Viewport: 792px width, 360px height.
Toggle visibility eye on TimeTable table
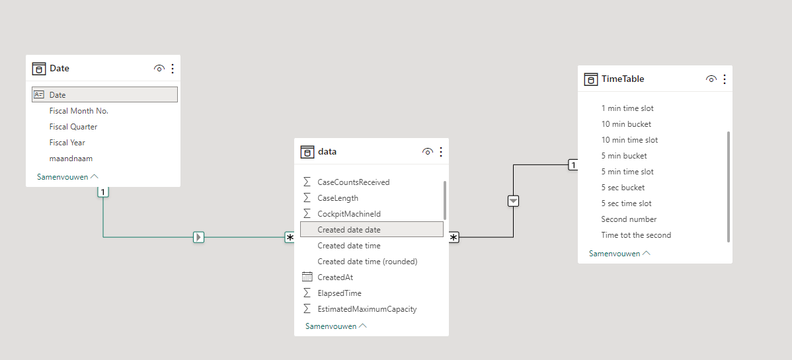coord(711,79)
